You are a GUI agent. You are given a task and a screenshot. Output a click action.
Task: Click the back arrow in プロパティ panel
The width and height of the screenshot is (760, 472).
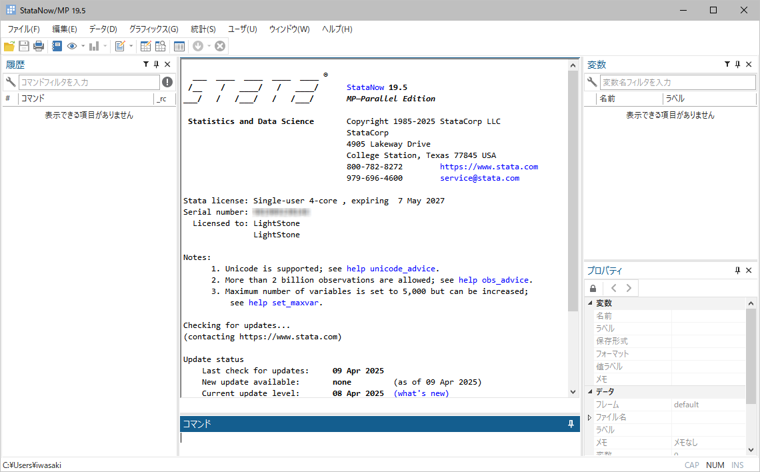click(x=613, y=288)
